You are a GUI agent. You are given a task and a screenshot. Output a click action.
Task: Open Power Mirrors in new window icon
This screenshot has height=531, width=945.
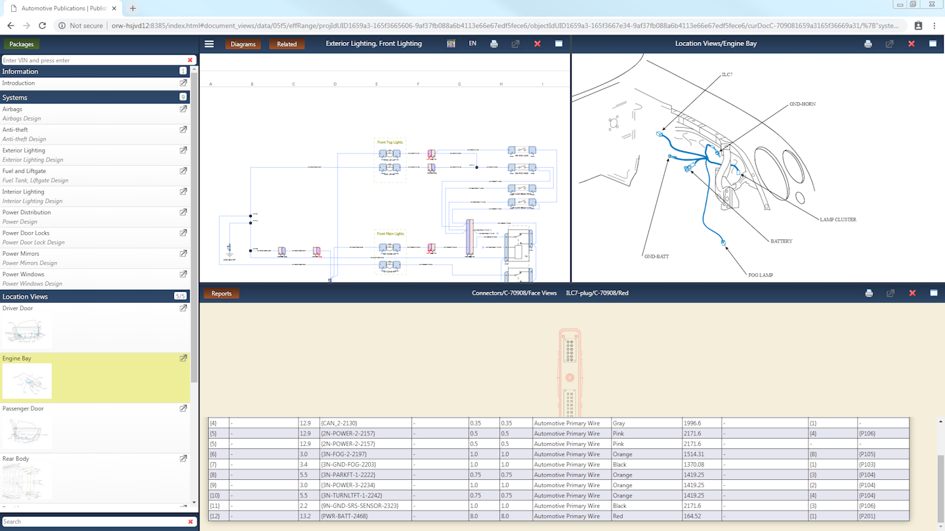coord(183,254)
